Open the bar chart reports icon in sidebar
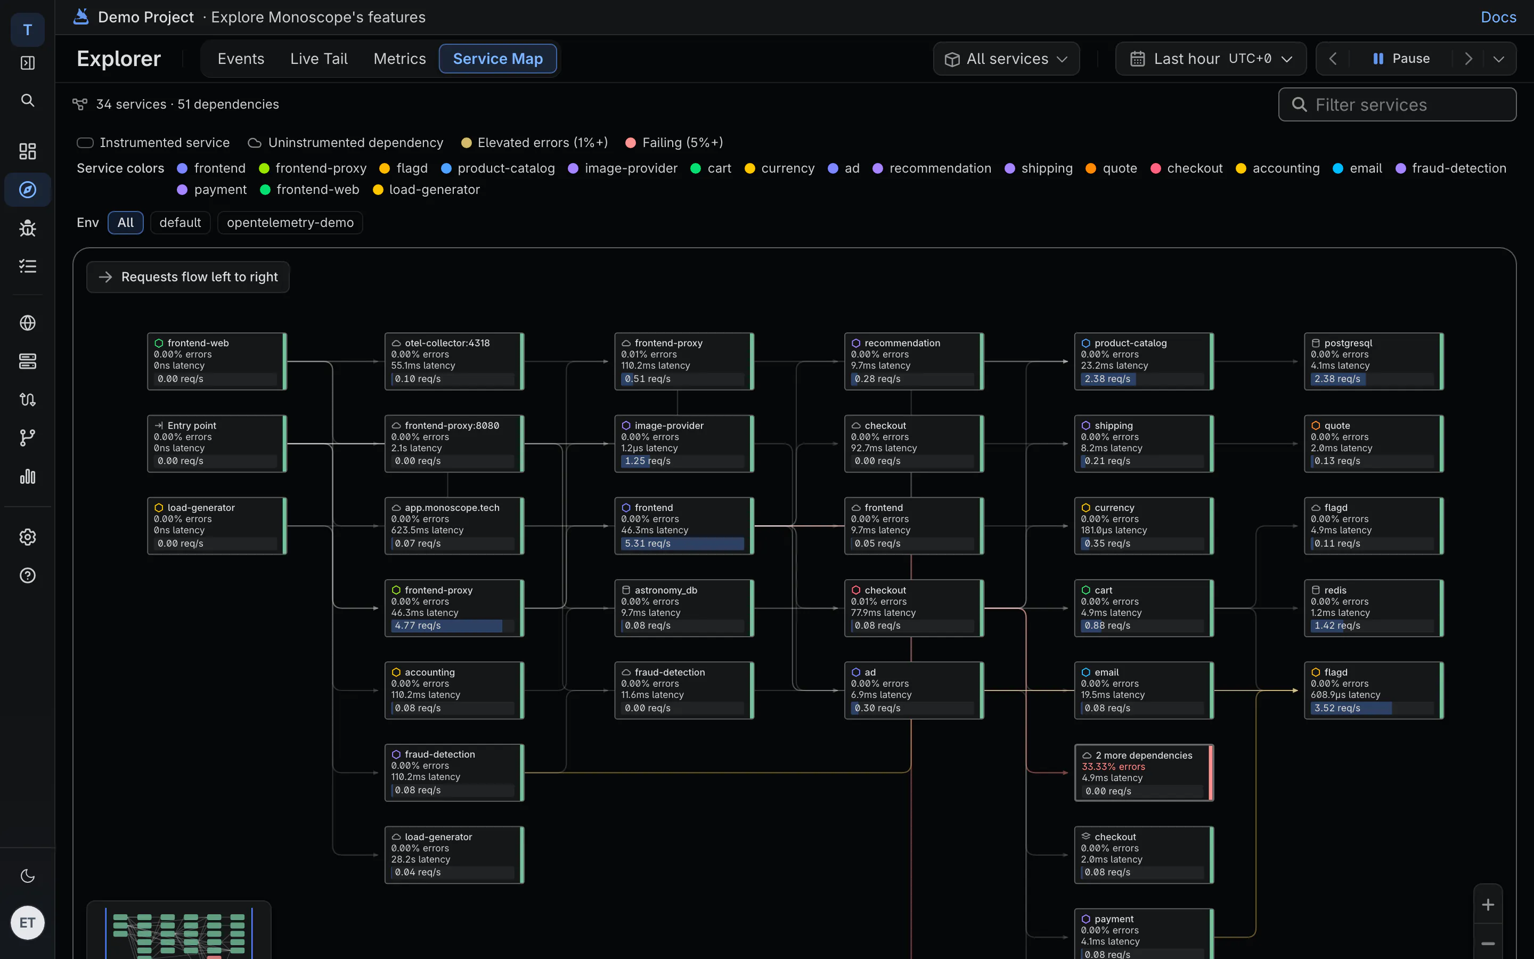The image size is (1534, 959). coord(27,476)
